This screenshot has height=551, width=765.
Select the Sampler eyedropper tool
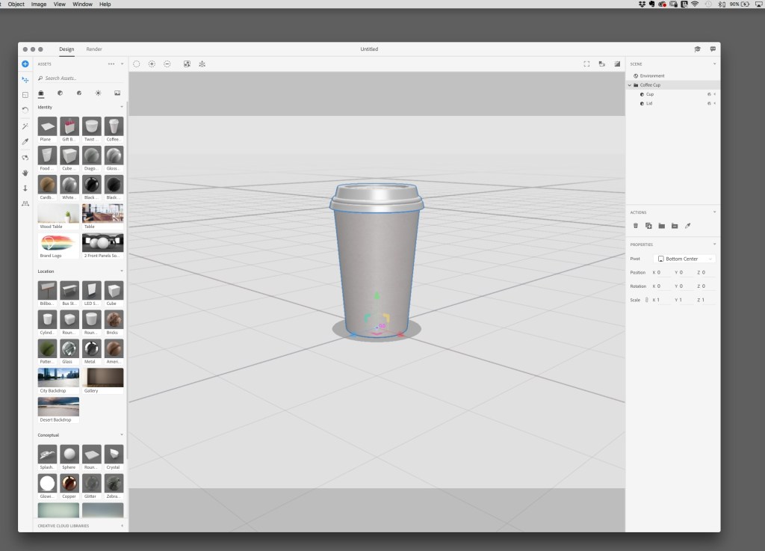click(25, 141)
